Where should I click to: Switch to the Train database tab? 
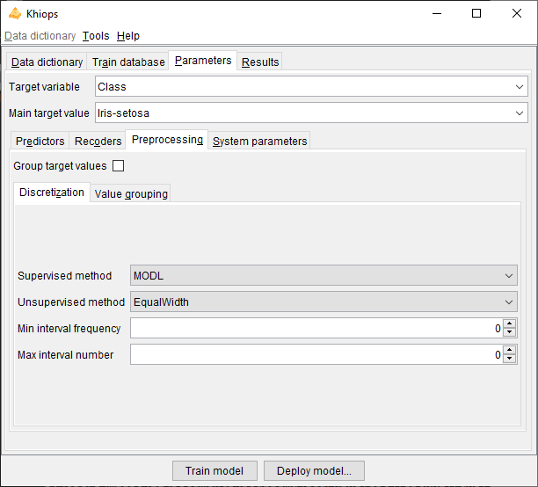point(128,62)
